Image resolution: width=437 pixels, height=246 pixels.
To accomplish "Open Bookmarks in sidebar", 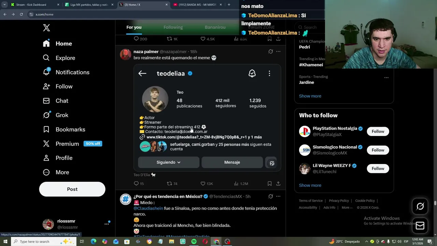I will pos(64,129).
